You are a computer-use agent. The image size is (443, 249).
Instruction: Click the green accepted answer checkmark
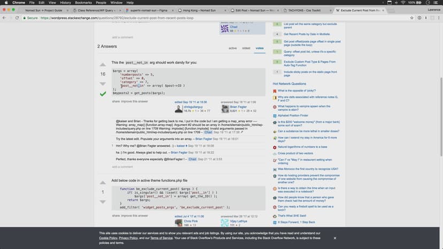click(103, 94)
